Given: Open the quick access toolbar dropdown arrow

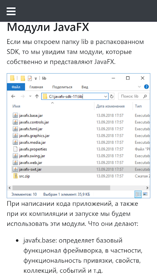Looking at the screenshot, I should point(36,78).
